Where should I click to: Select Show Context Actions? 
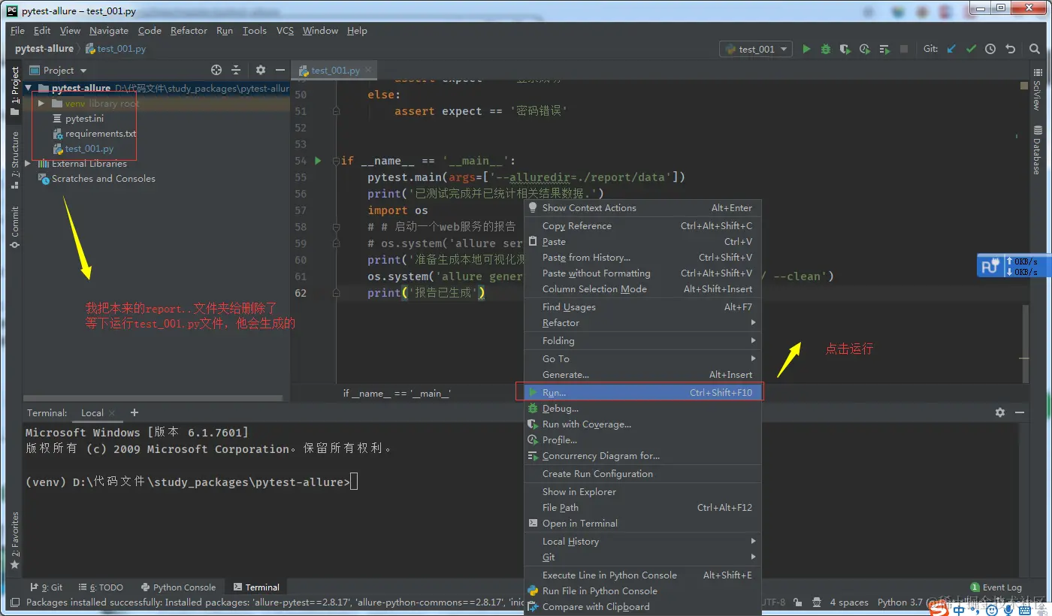point(643,208)
